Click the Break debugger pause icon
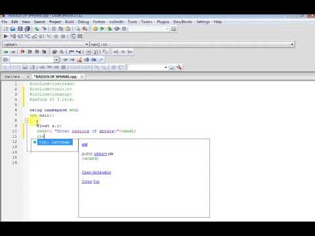 click(x=56, y=36)
